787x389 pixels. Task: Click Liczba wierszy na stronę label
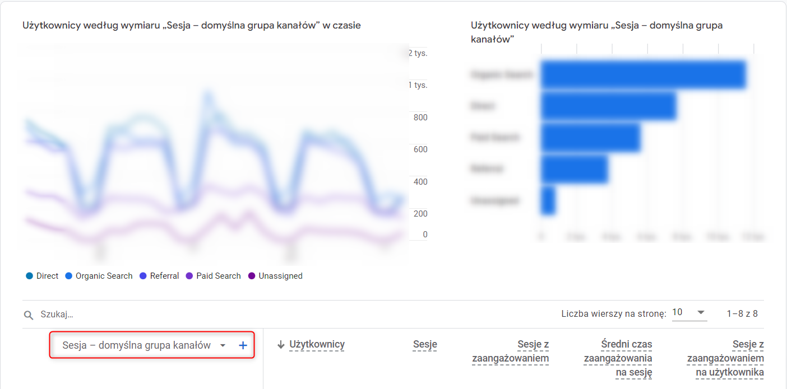[x=614, y=313]
